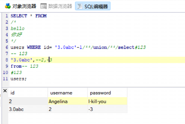Click line number 11 in gutter

(x=5, y=79)
